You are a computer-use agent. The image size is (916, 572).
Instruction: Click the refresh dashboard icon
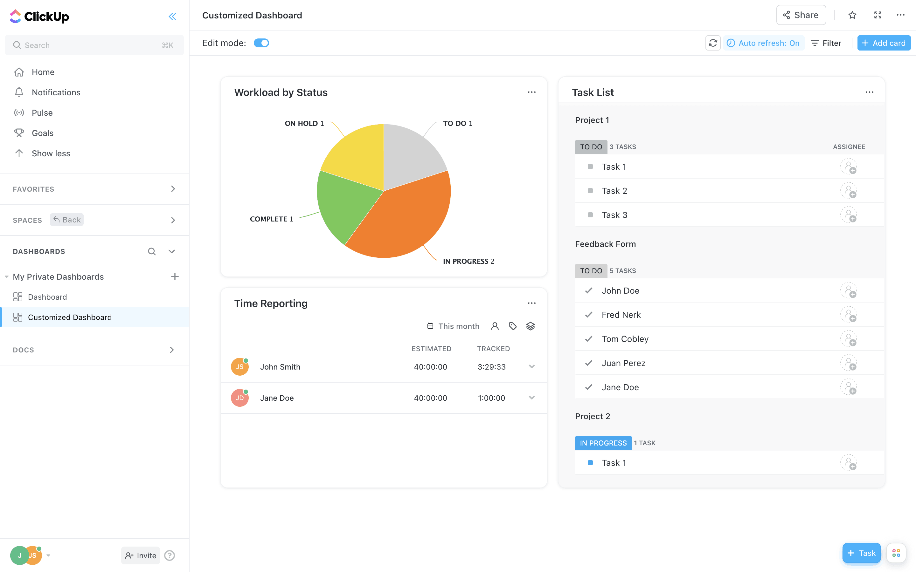point(713,43)
